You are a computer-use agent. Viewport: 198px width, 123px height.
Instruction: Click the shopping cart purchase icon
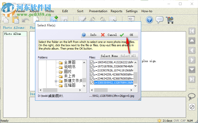(x=170, y=20)
